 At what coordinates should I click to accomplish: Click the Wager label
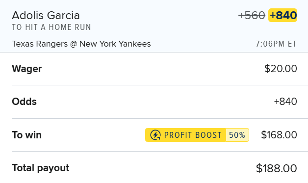(27, 69)
